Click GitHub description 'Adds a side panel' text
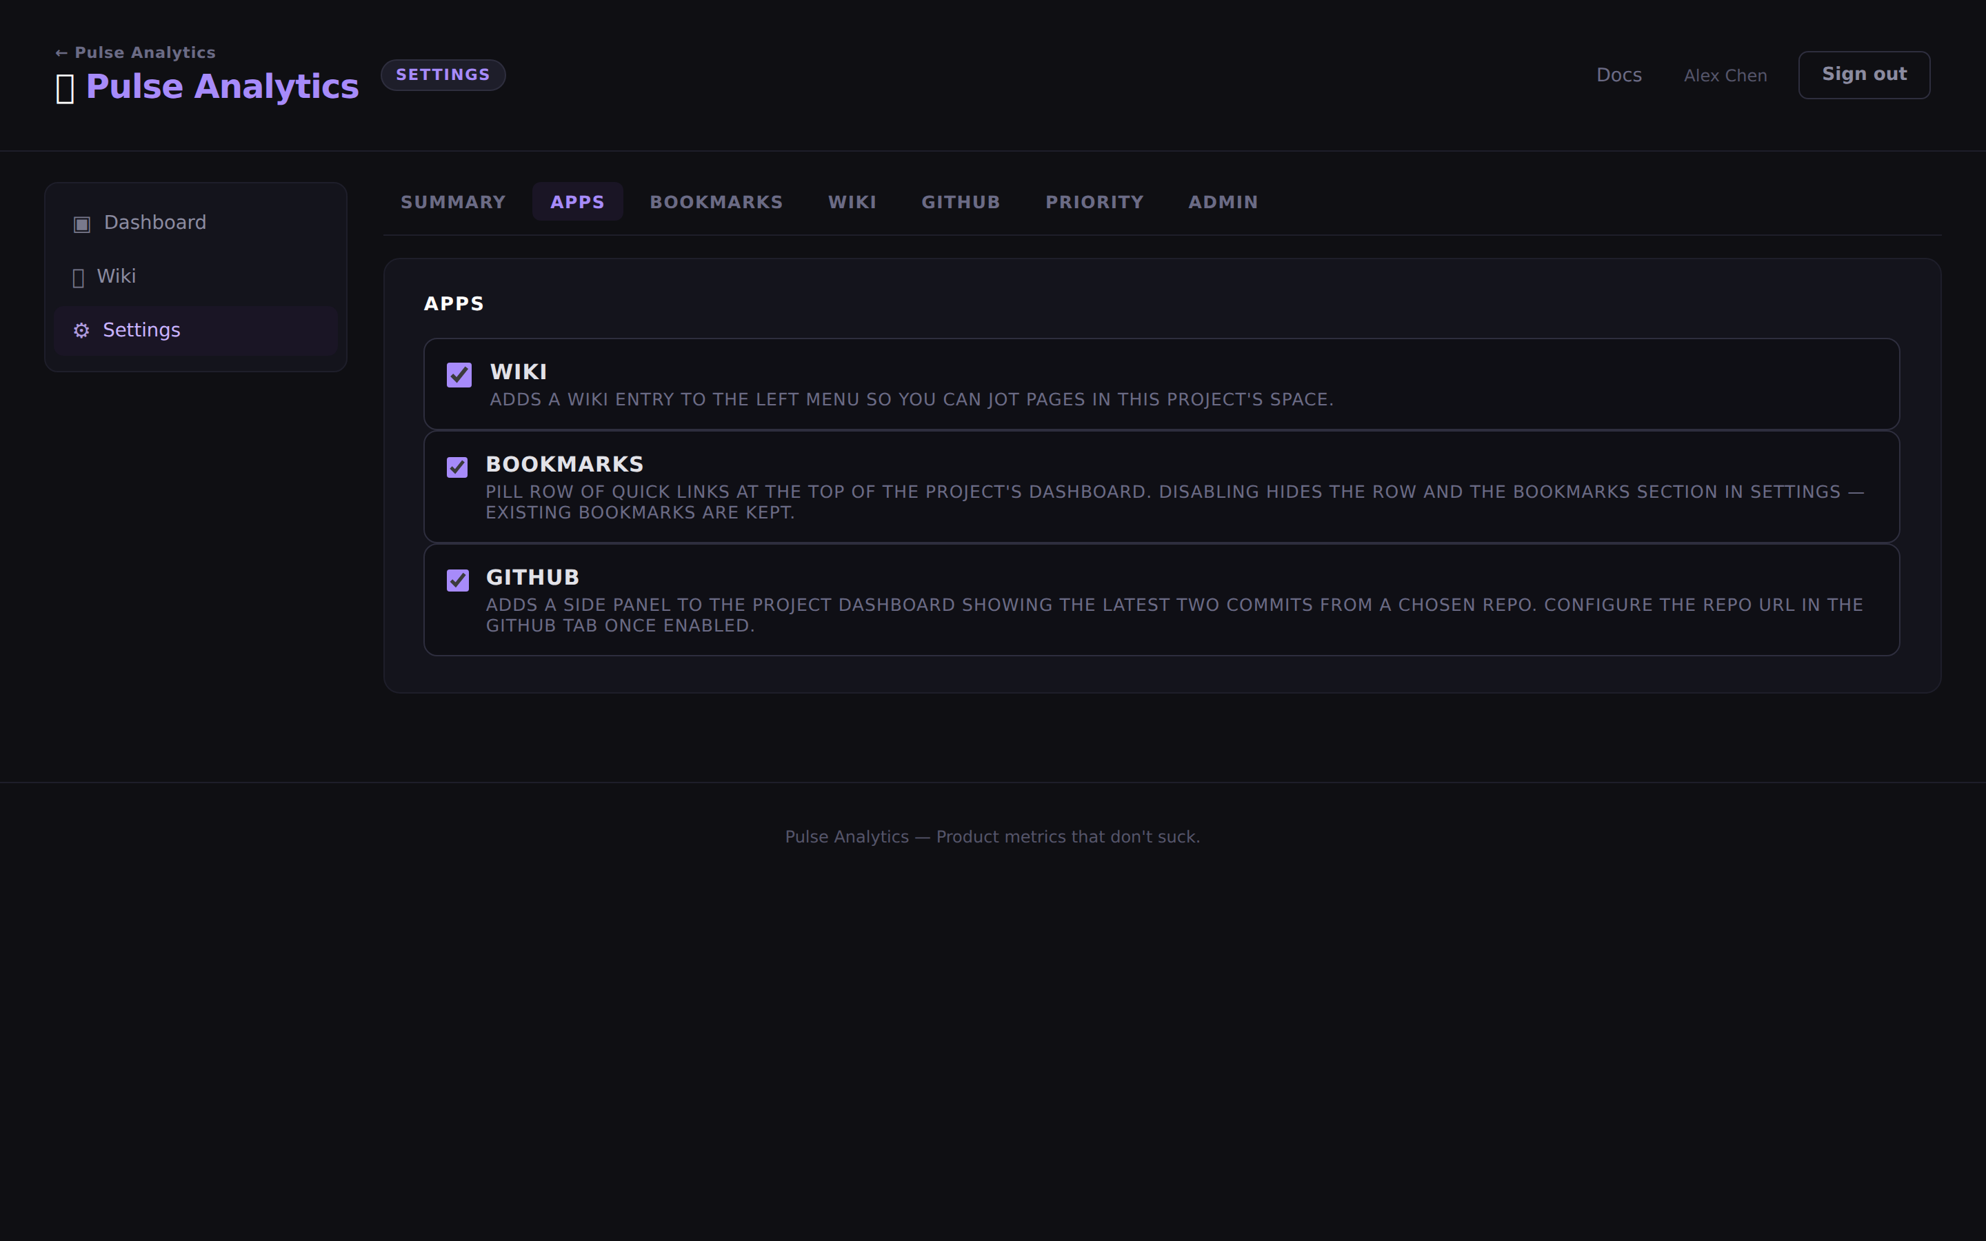 point(1174,616)
